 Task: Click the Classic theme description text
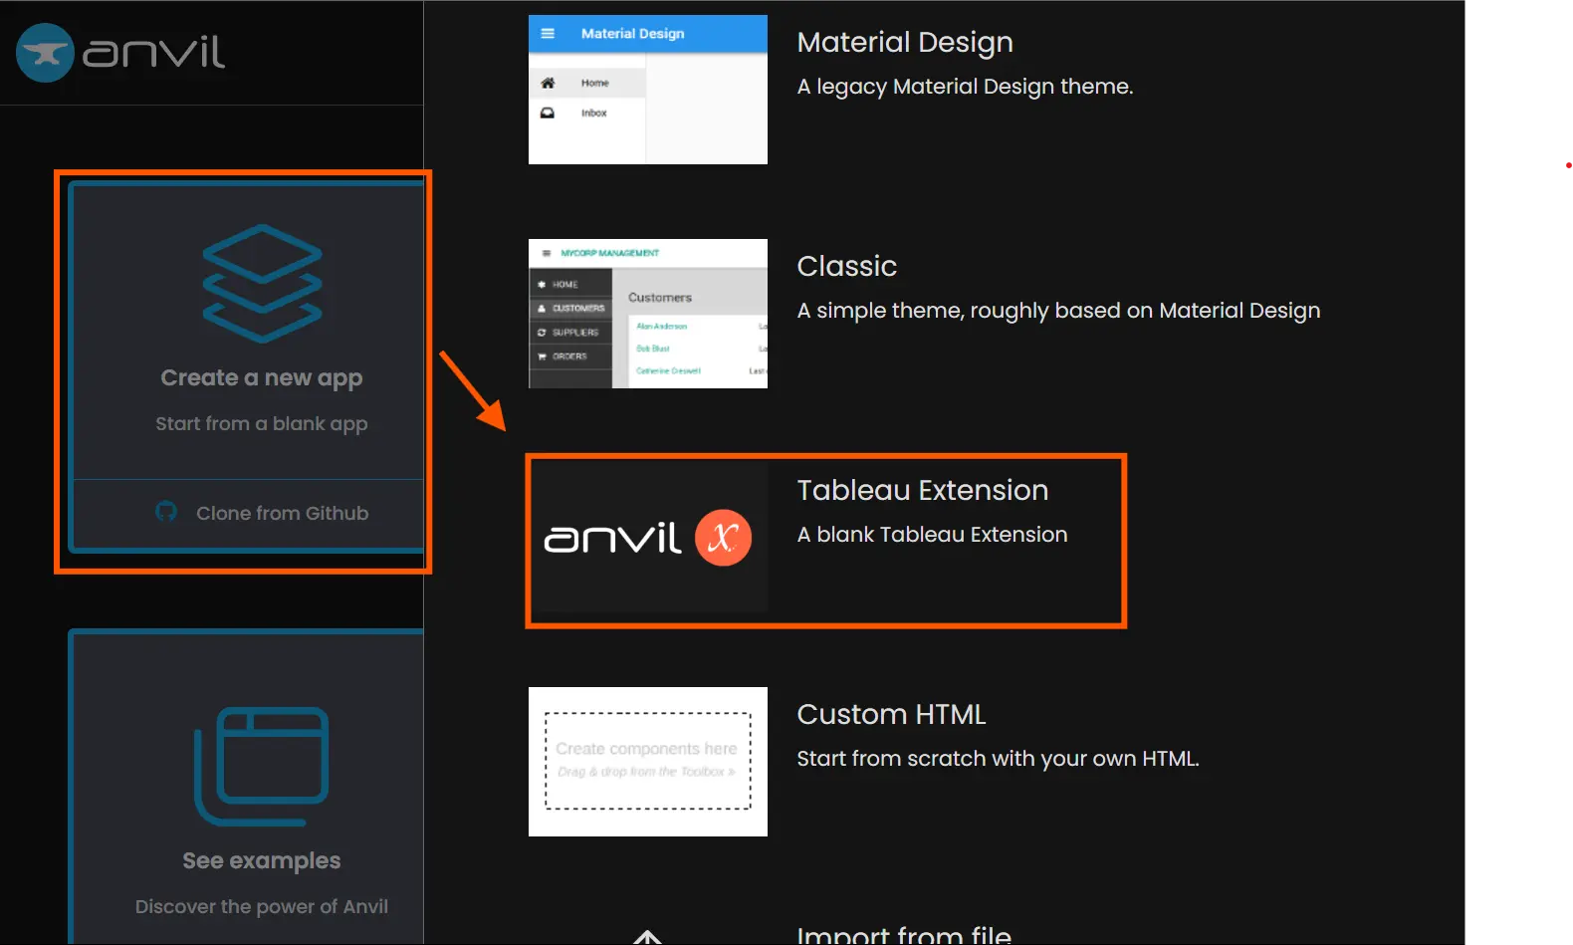[x=1058, y=311]
